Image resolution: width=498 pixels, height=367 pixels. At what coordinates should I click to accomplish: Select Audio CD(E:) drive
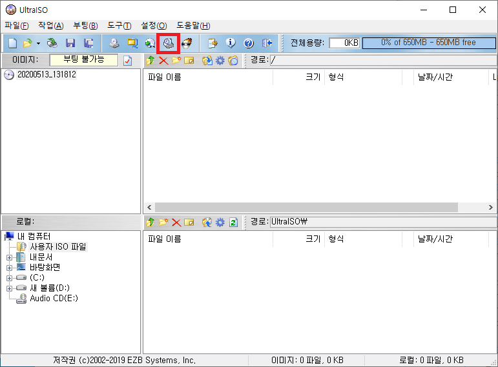(54, 299)
